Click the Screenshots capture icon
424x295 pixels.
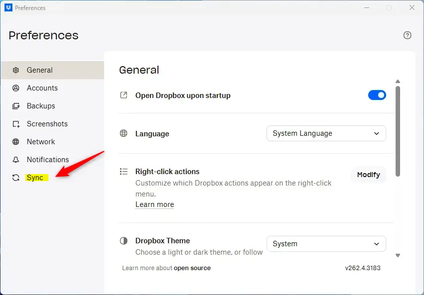pyautogui.click(x=16, y=124)
